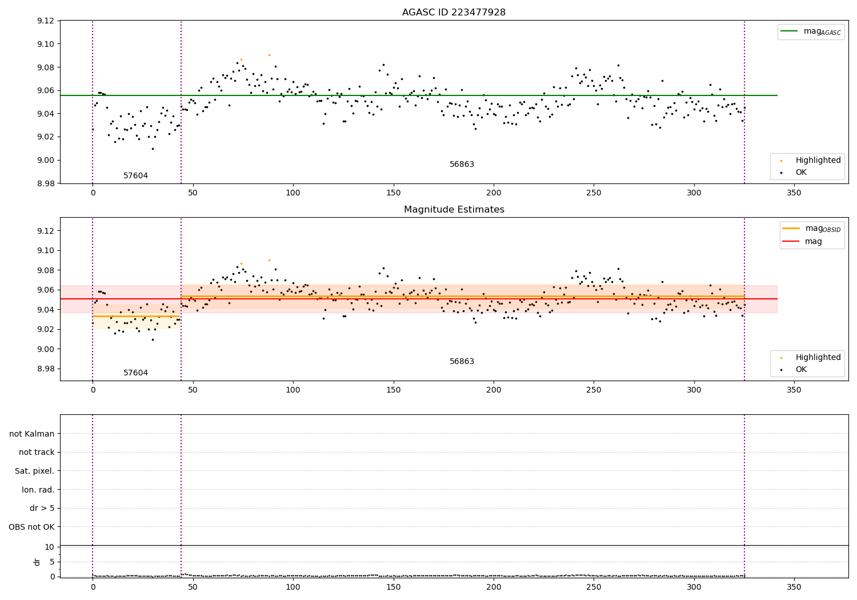857x600 pixels.
Task: Click dotted vertical line near 325 in top plot
Action: tap(744, 102)
